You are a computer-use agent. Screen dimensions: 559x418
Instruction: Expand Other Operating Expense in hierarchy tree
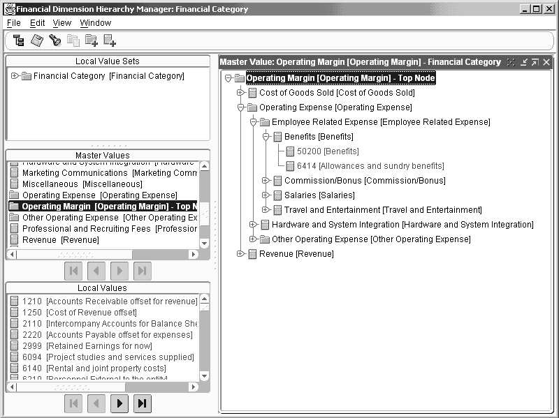(253, 239)
